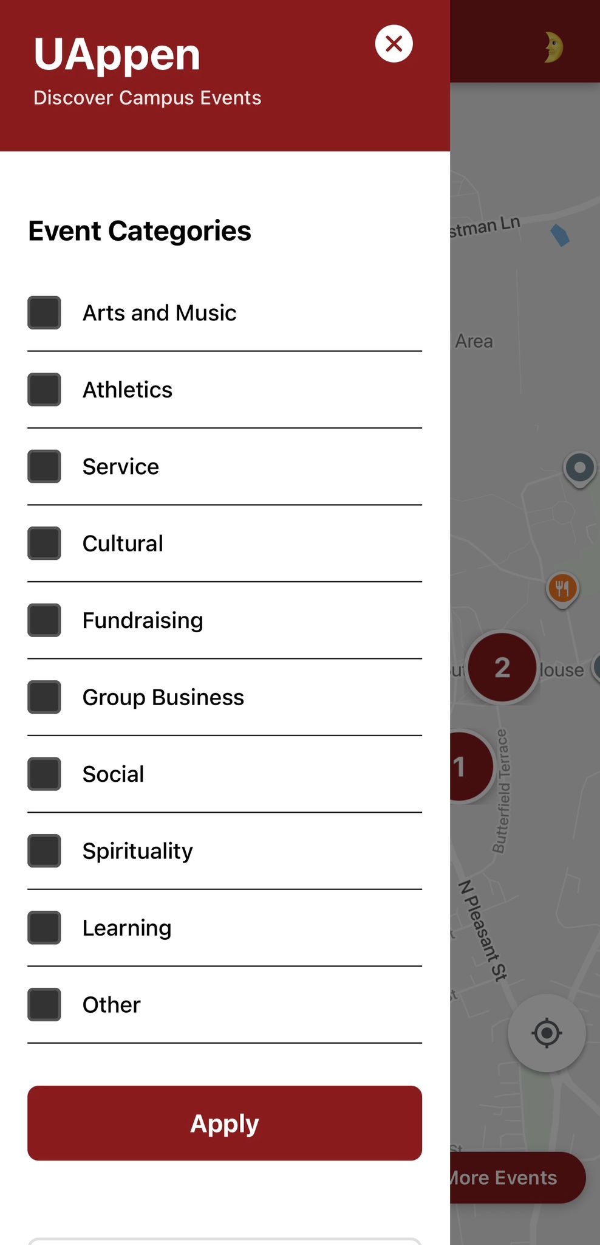Open the More Events button
The image size is (600, 1245).
click(517, 1178)
